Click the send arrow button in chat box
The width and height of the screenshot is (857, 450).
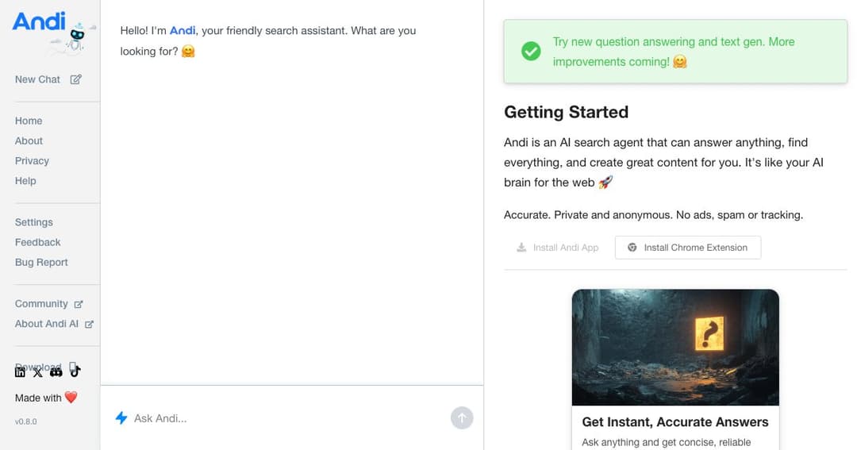[x=462, y=418]
